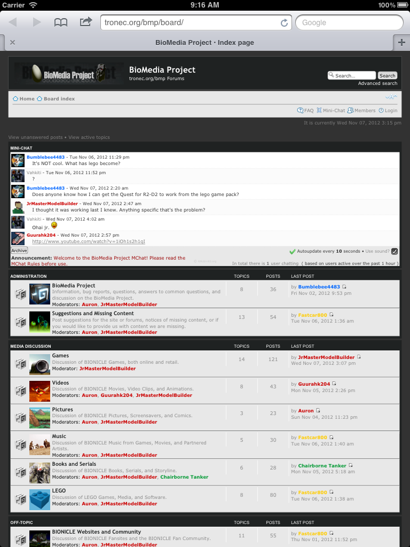The image size is (410, 547).
Task: Open the Pictures forum
Action: [62, 410]
